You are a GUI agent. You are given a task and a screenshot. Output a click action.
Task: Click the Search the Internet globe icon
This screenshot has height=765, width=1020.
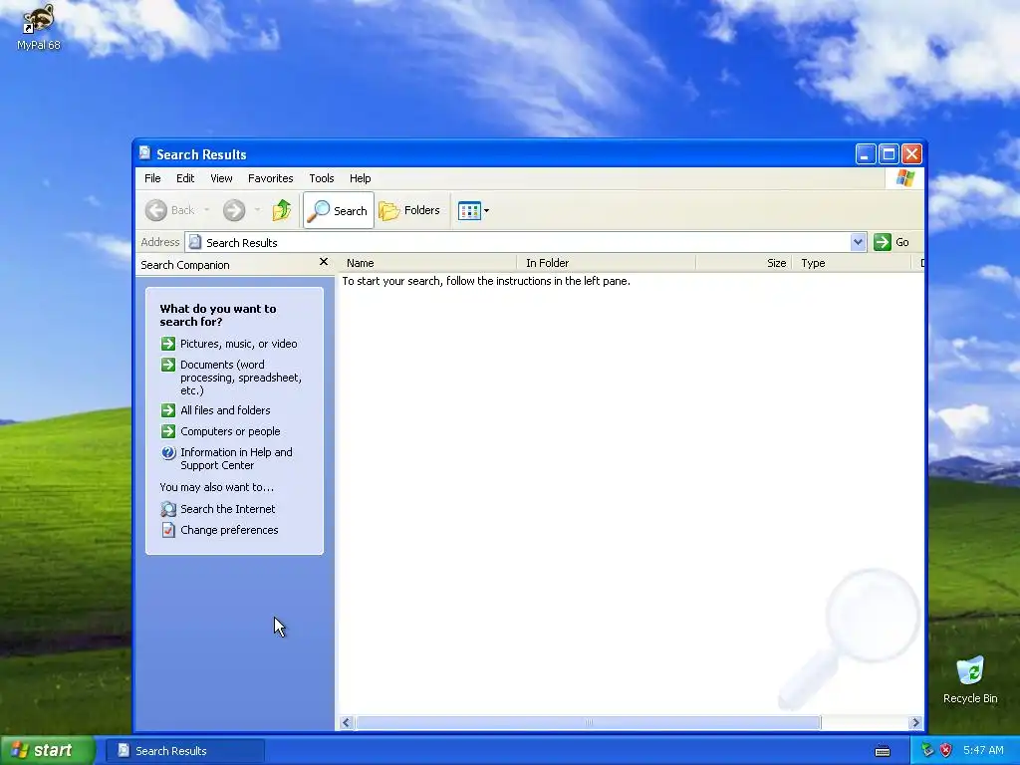(168, 509)
